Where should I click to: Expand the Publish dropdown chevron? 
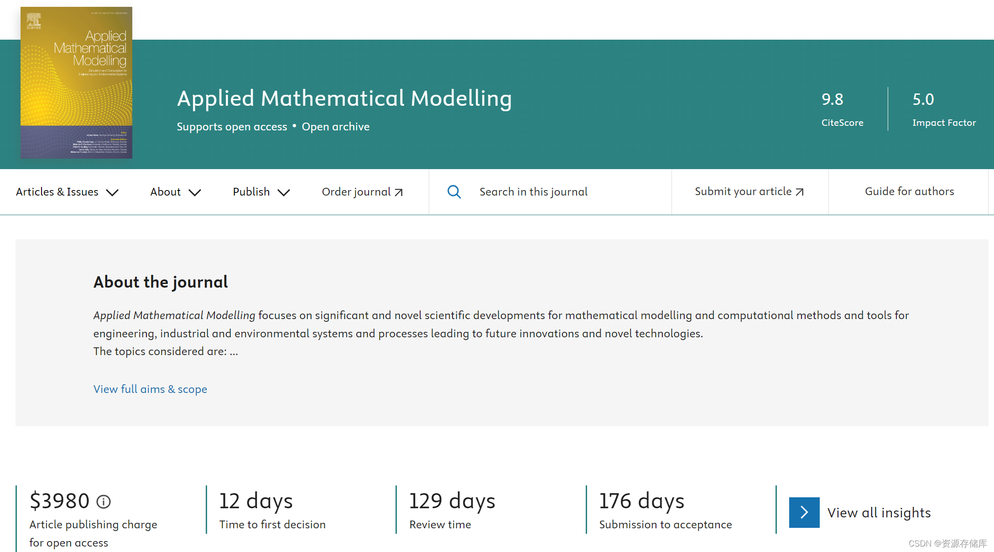(284, 192)
